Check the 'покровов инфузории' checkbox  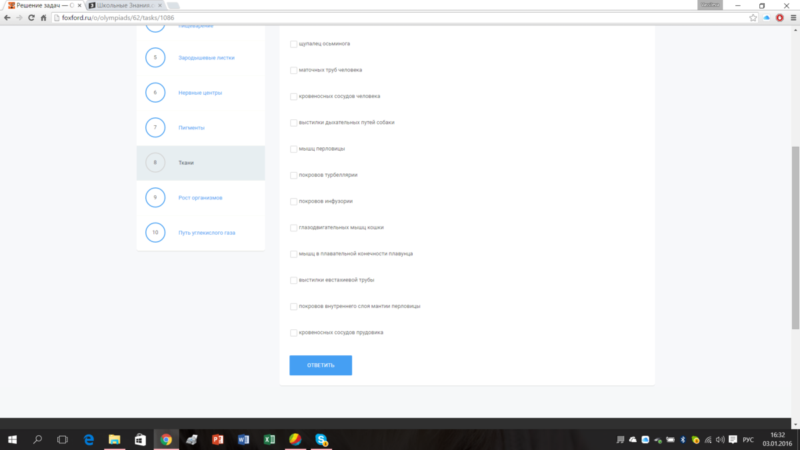[x=293, y=201]
